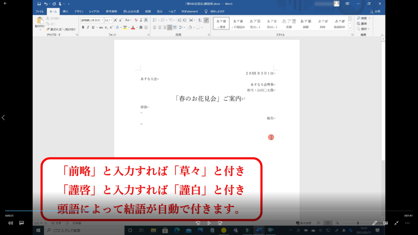
Task: Click the Format Painter (書式のコピー/貼り付け) button
Action: coord(60,29)
